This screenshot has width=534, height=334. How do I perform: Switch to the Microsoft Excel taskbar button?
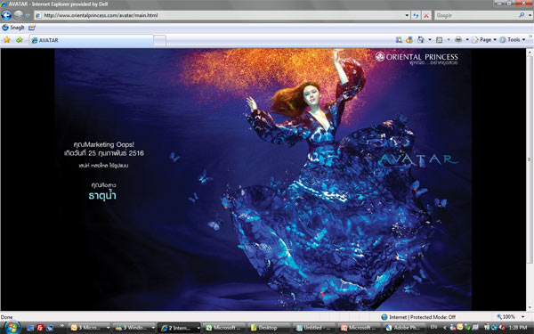[x=225, y=328]
